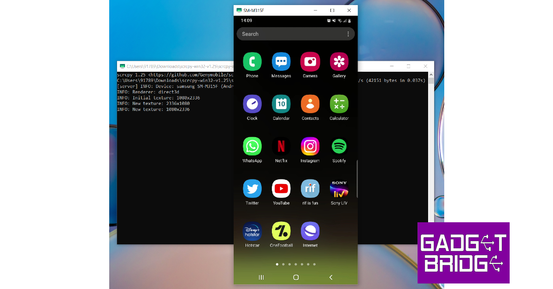Click the command prompt vertical scrollbar
The height and width of the screenshot is (289, 553).
(x=430, y=147)
